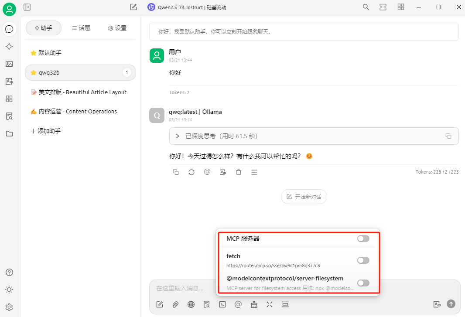This screenshot has width=465, height=317.
Task: Open the Qwen2.5-7B-Instruct model selector
Action: (187, 7)
